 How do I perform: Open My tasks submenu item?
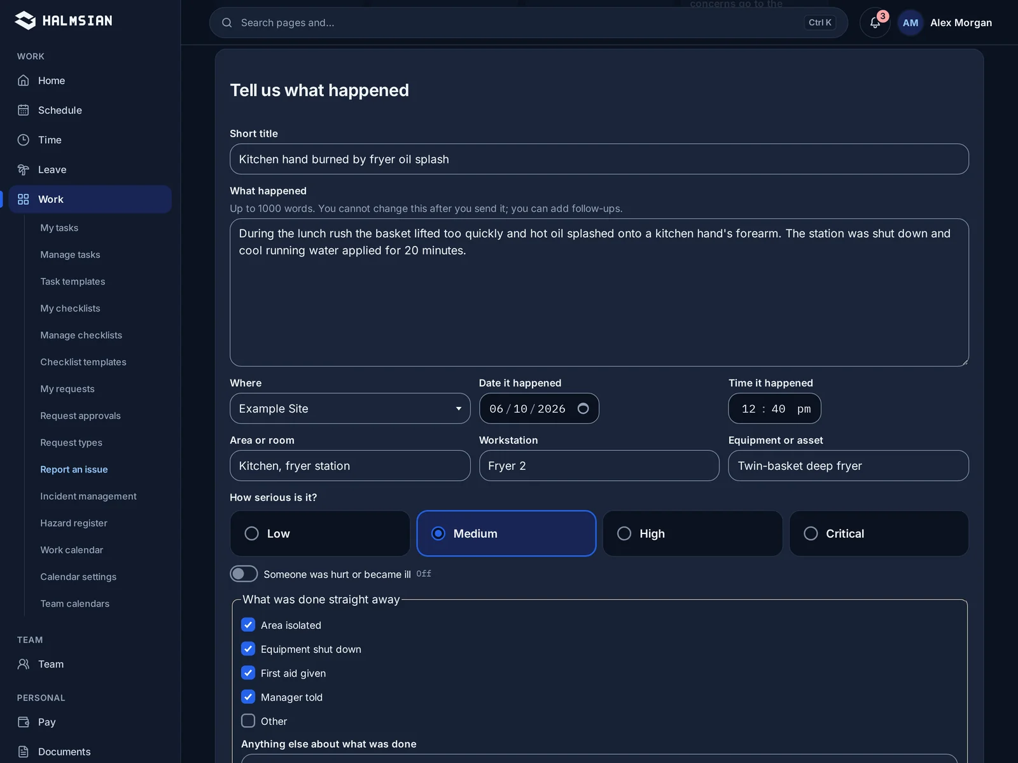click(x=59, y=228)
